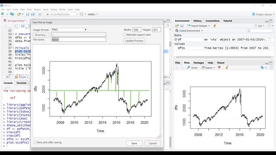Open the File menu

(3, 9)
